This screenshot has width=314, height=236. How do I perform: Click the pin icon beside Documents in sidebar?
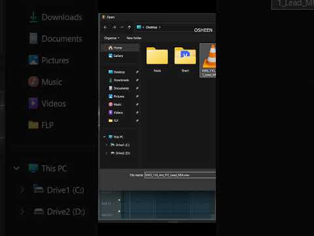pyautogui.click(x=137, y=88)
